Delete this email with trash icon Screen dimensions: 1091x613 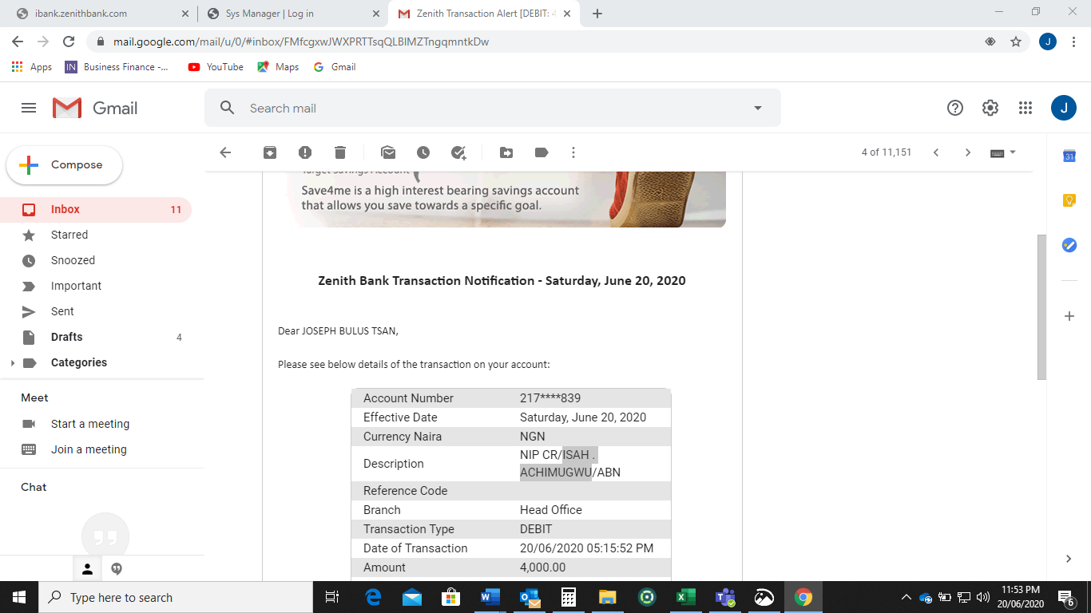tap(340, 152)
